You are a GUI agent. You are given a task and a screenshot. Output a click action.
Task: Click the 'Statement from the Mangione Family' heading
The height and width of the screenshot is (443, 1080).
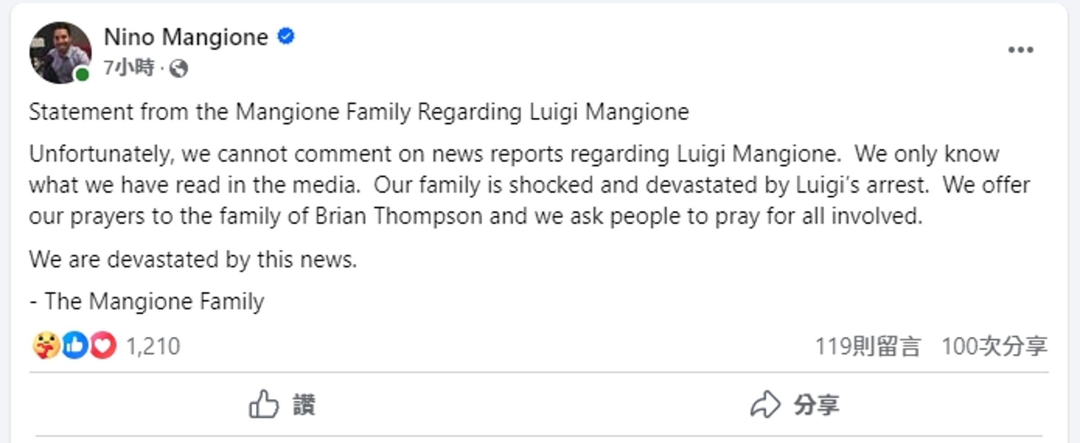[359, 112]
